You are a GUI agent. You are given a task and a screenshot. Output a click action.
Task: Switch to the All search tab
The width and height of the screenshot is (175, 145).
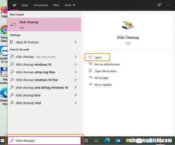pyautogui.click(x=14, y=5)
